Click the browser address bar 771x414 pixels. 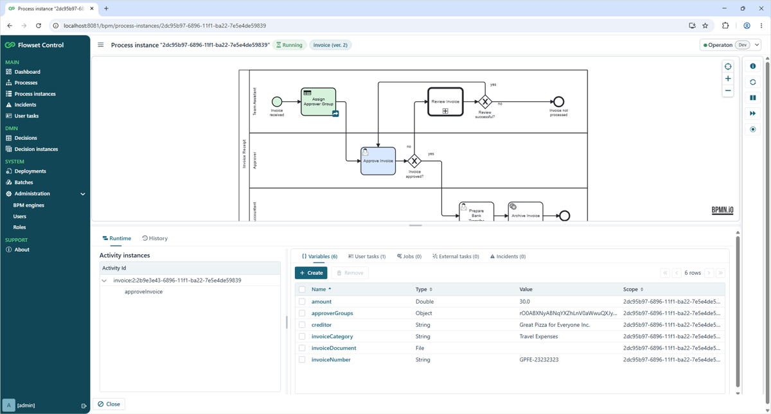(366, 26)
